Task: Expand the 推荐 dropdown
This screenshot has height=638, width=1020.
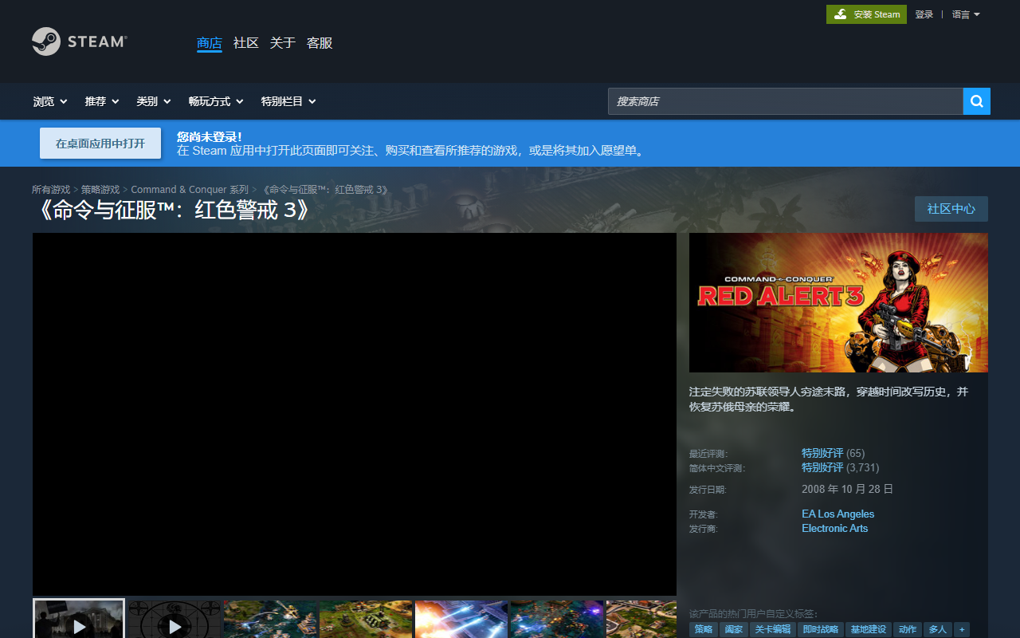Action: pos(102,101)
